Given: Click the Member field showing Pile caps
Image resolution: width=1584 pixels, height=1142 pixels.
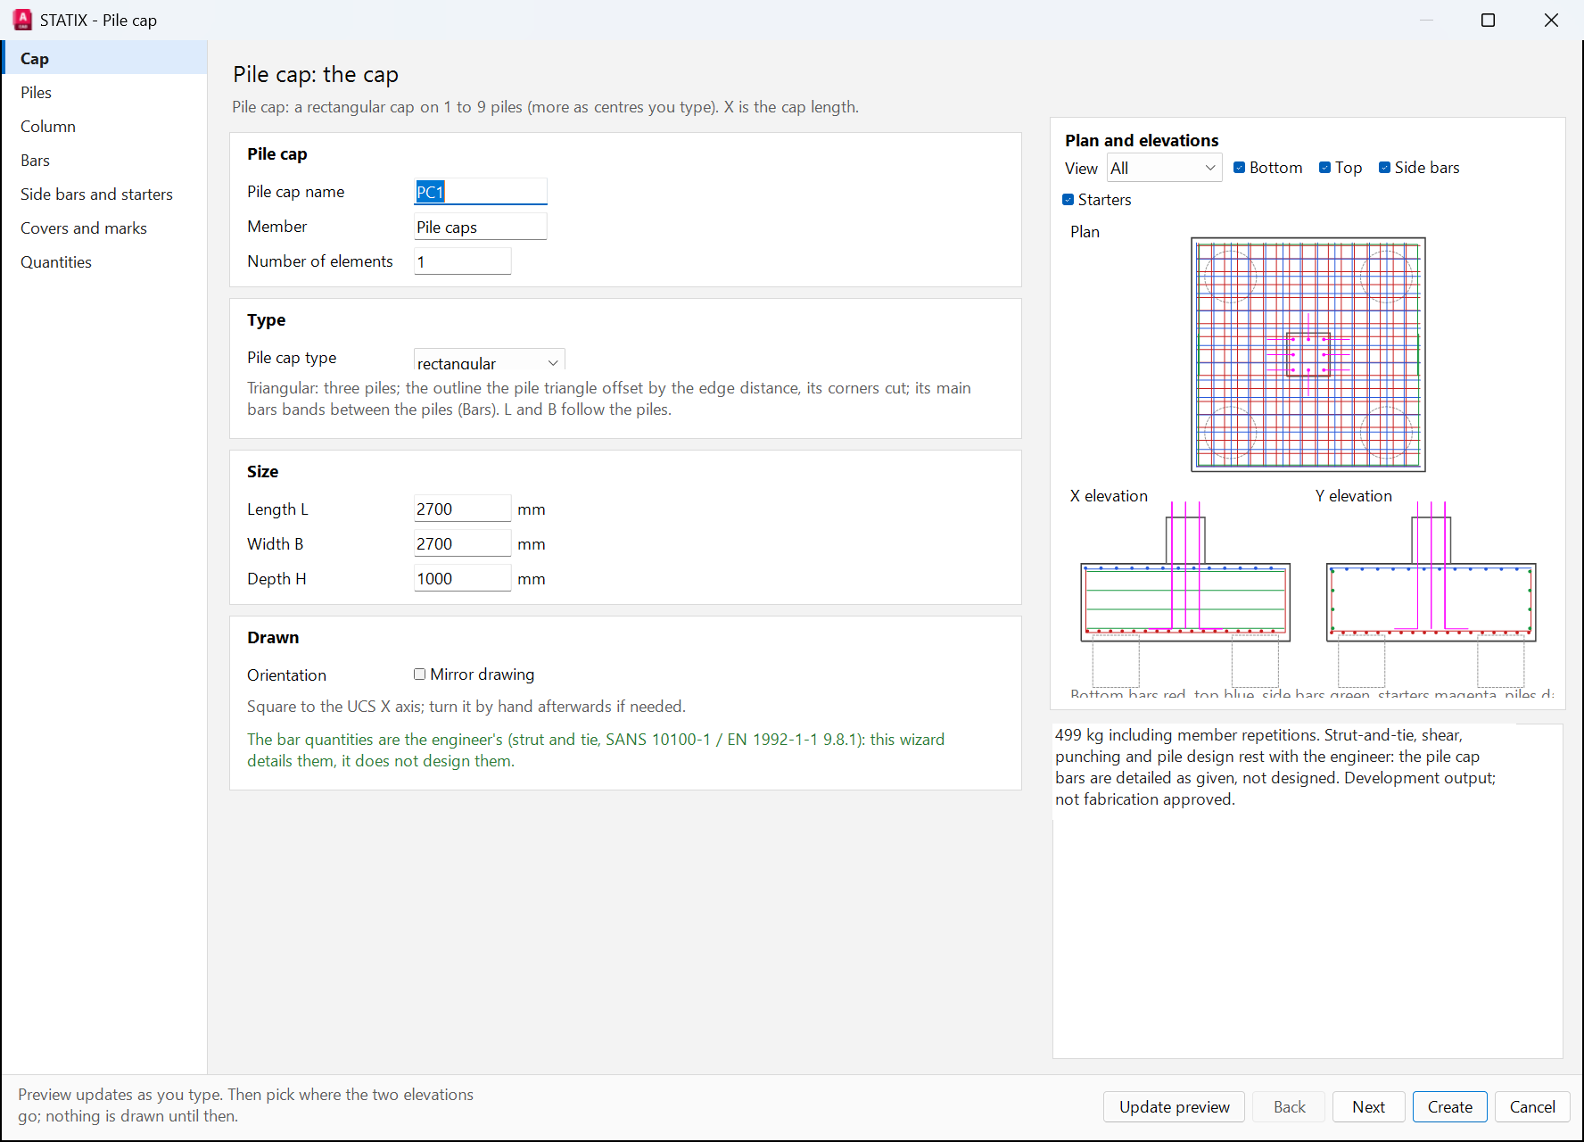Looking at the screenshot, I should click(x=480, y=227).
